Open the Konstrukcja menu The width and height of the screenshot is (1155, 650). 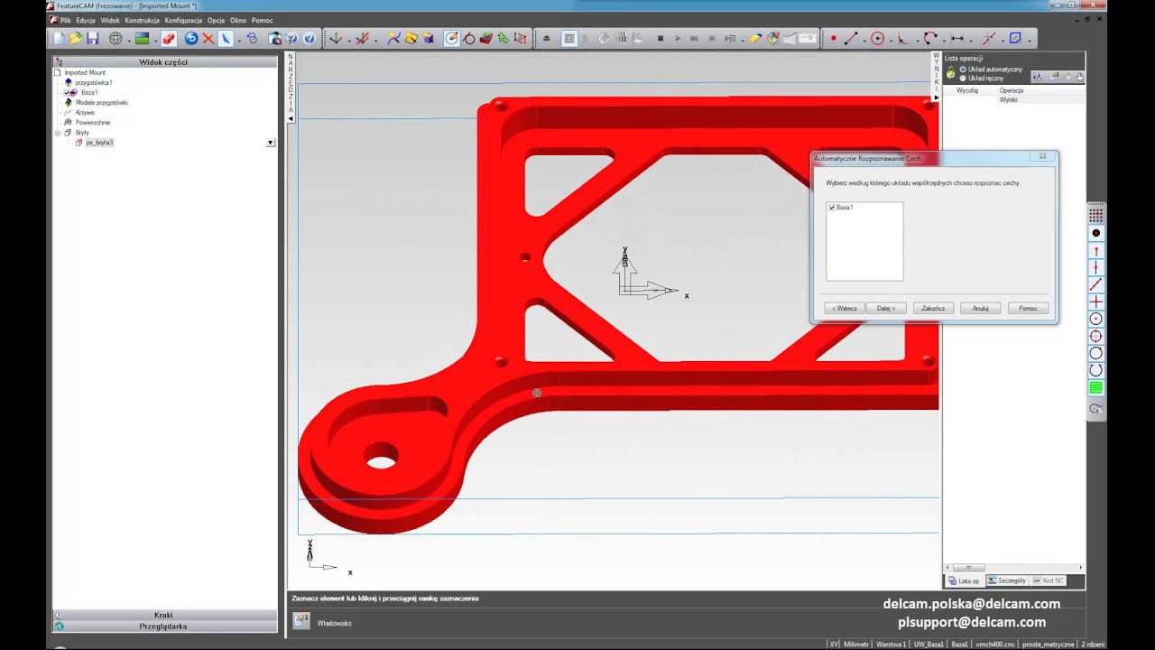(143, 20)
